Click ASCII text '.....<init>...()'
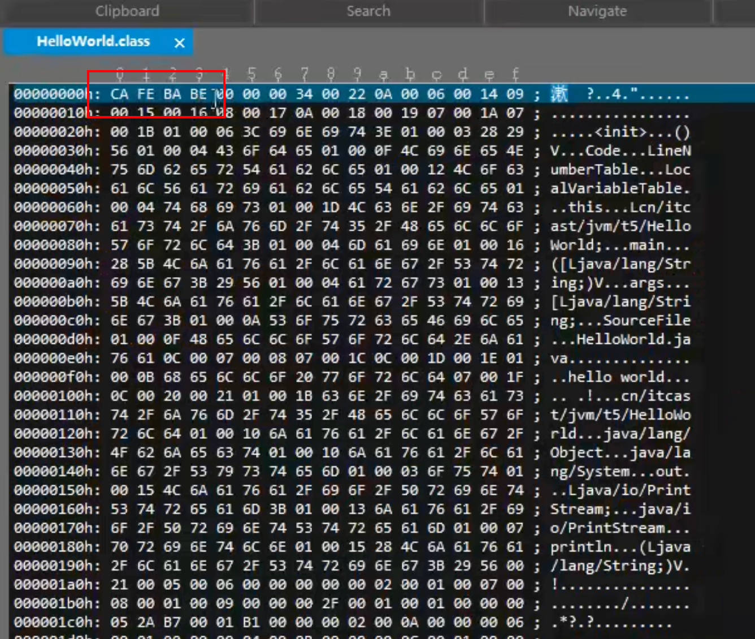 tap(621, 132)
